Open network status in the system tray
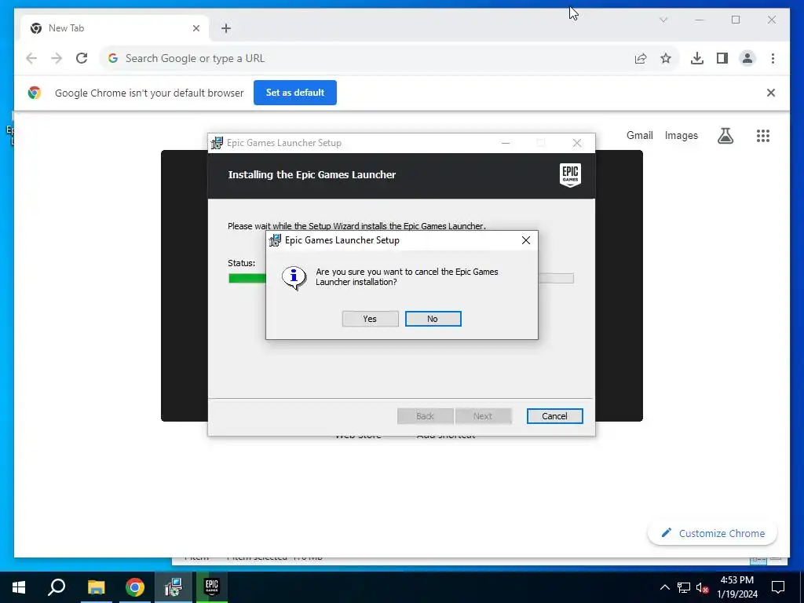This screenshot has height=603, width=804. [684, 587]
